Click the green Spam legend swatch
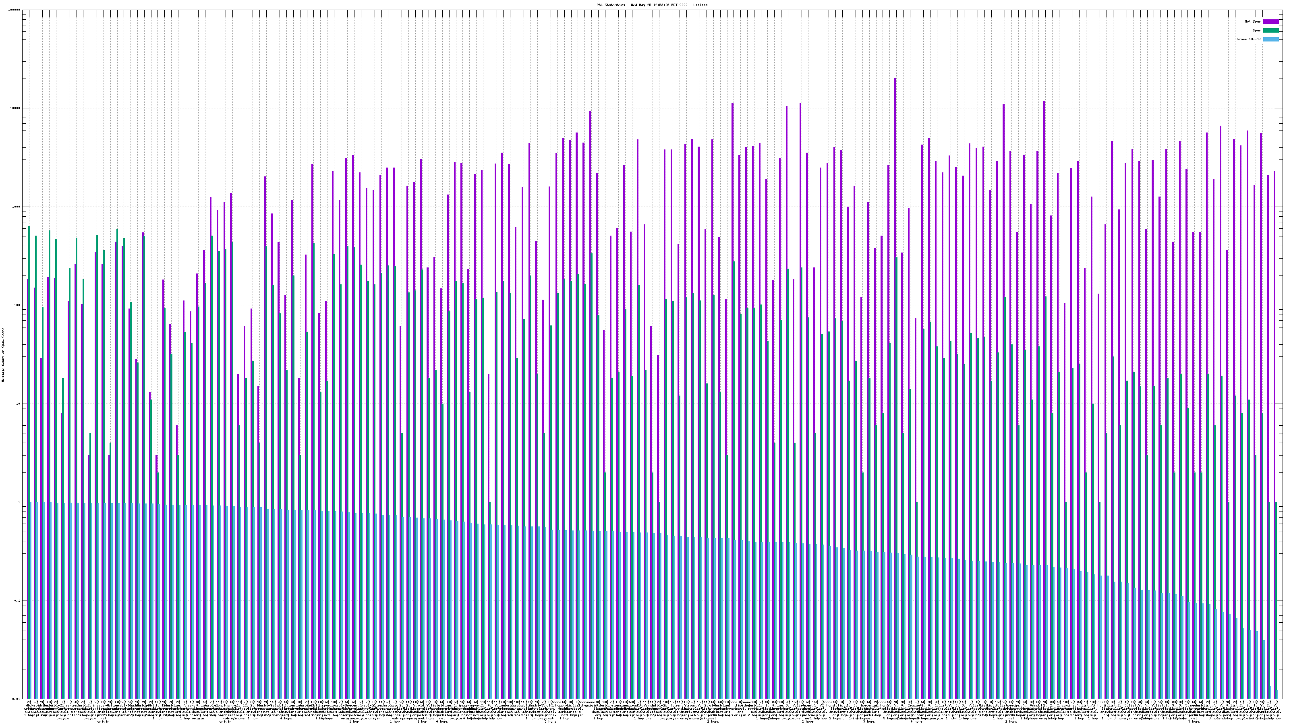1289x725 pixels. (x=1270, y=31)
